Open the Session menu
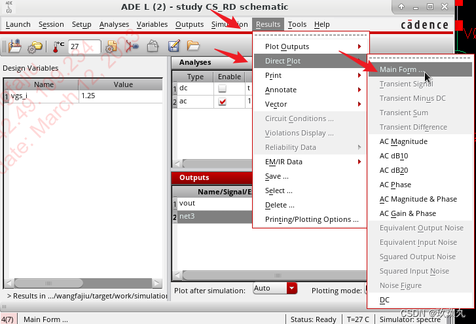The height and width of the screenshot is (324, 476). pos(51,24)
